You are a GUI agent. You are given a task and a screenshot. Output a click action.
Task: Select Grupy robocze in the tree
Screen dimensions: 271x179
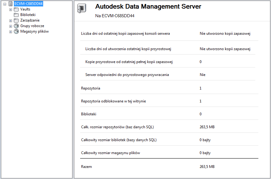point(32,26)
